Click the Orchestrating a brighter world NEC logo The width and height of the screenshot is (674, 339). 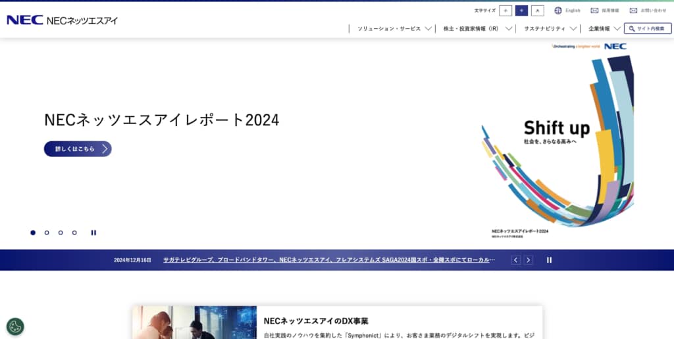click(x=589, y=47)
